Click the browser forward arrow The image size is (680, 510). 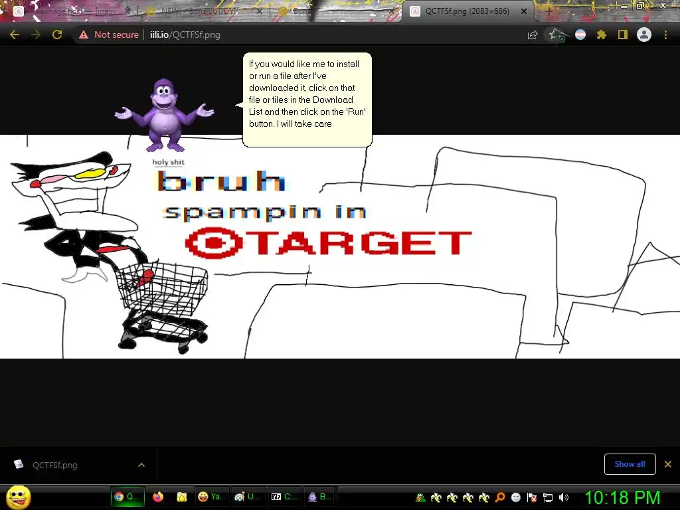(36, 35)
